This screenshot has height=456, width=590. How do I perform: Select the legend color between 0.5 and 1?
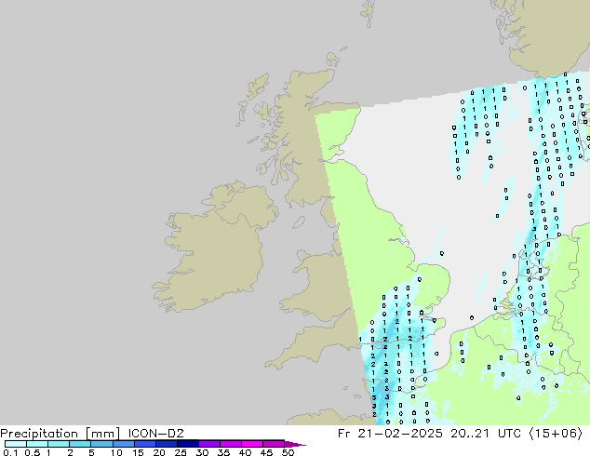[37, 444]
